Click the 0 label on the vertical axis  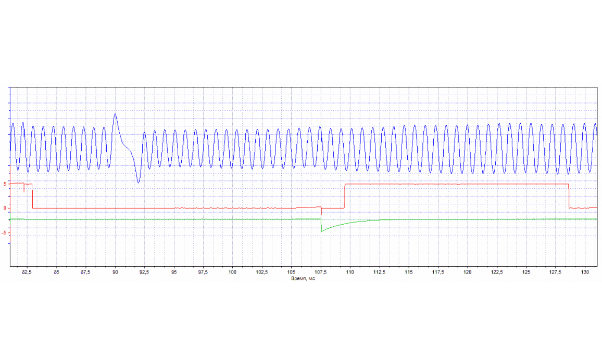point(5,209)
